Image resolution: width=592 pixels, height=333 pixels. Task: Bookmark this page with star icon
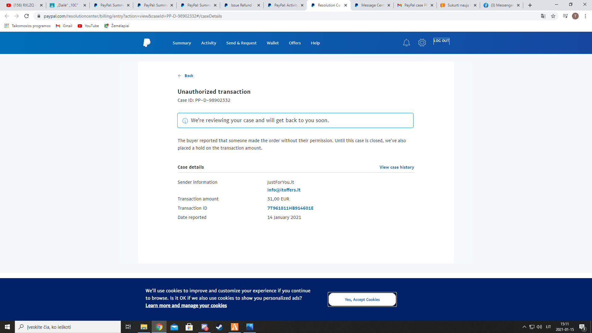click(553, 16)
